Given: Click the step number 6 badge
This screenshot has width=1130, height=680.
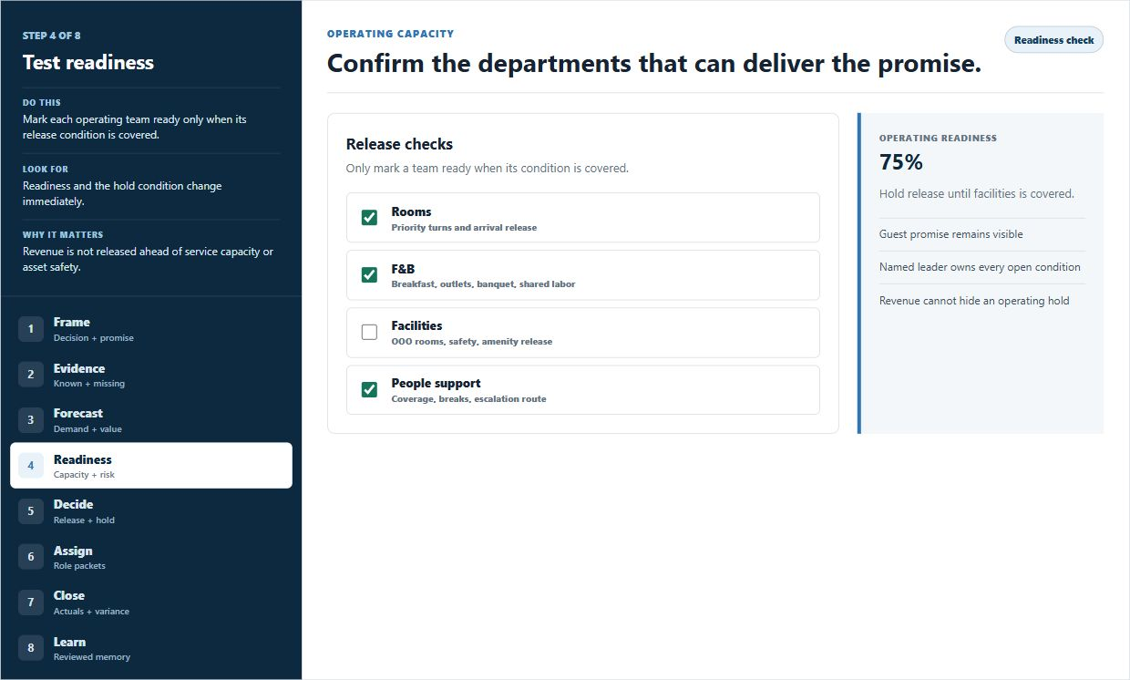Looking at the screenshot, I should (31, 557).
